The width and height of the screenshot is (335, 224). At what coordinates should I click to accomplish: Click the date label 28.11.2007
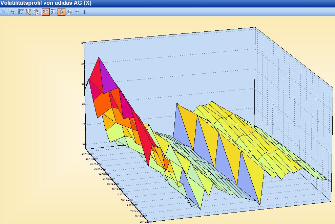tap(96, 164)
